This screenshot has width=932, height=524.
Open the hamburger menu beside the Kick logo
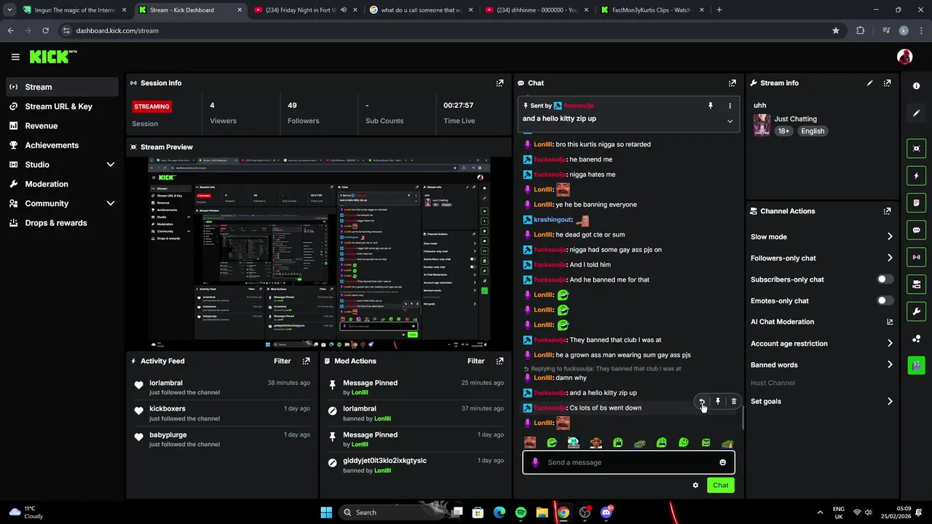pos(15,57)
